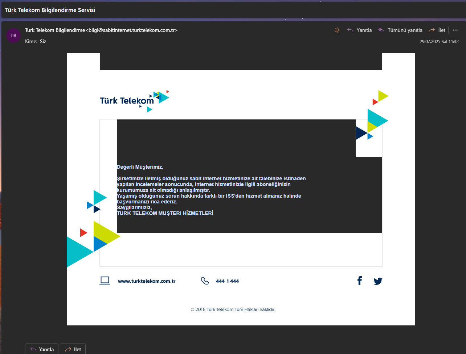Click the phone number 444 1 444

click(227, 281)
